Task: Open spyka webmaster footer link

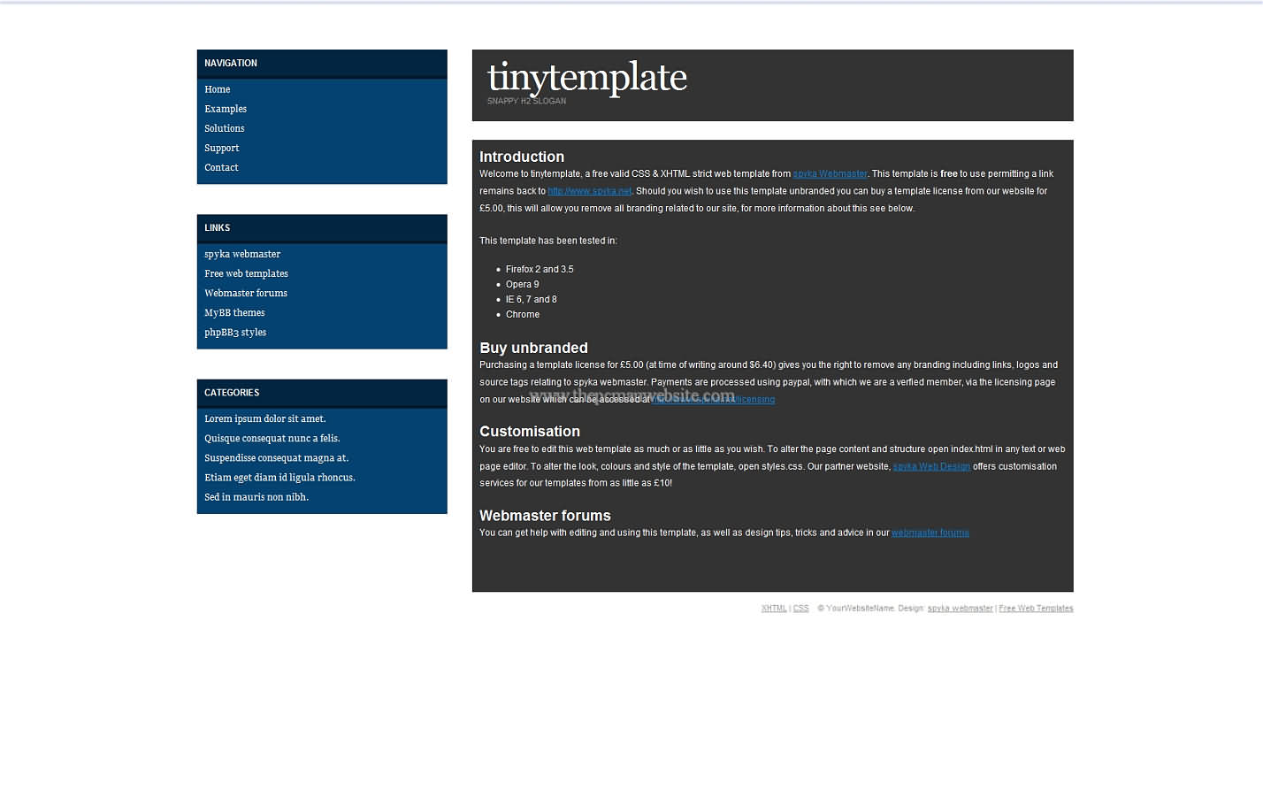Action: tap(961, 609)
